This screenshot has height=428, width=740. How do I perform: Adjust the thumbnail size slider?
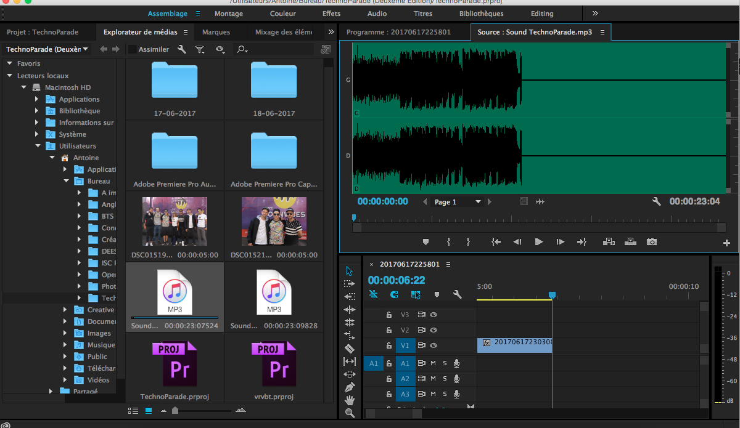(x=175, y=410)
